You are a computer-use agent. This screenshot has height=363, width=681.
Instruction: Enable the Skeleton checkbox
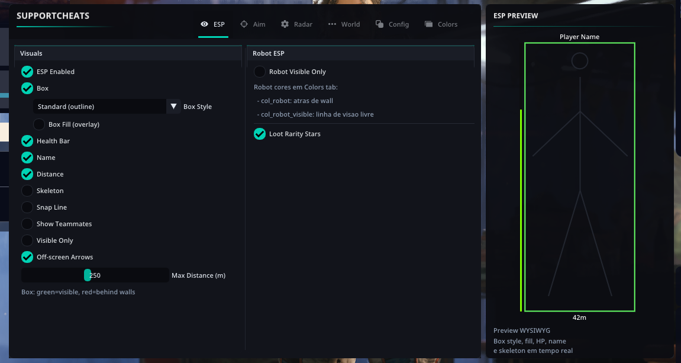[27, 191]
